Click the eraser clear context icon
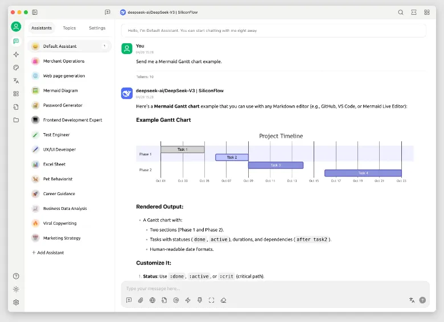Viewport: 444px width, 322px height. (223, 300)
